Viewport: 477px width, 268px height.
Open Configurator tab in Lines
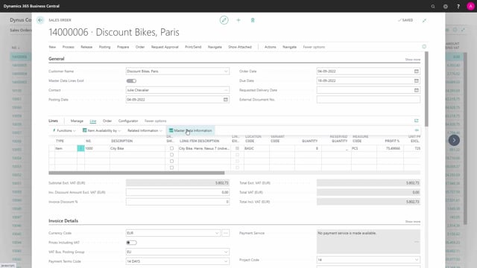128,121
